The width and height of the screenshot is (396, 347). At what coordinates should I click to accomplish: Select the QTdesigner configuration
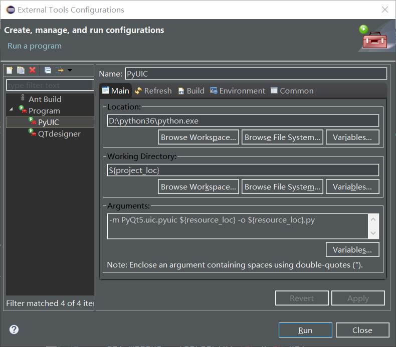click(x=59, y=134)
